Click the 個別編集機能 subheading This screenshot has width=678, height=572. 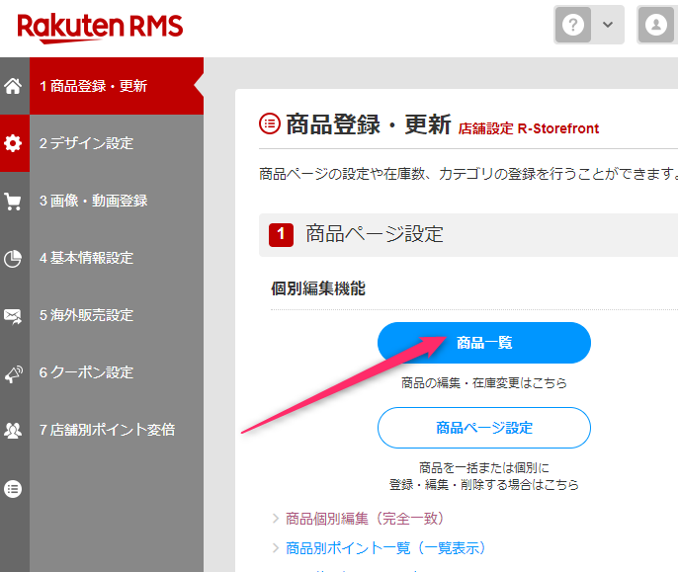coord(318,288)
